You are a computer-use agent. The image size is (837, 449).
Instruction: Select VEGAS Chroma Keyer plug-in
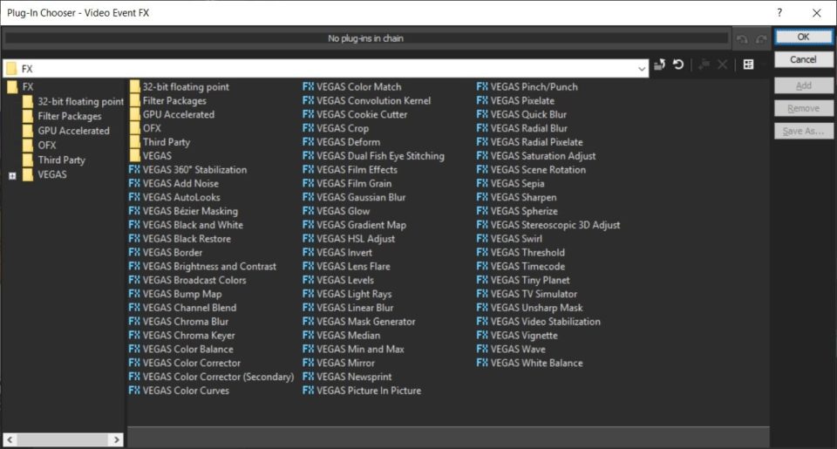(182, 336)
